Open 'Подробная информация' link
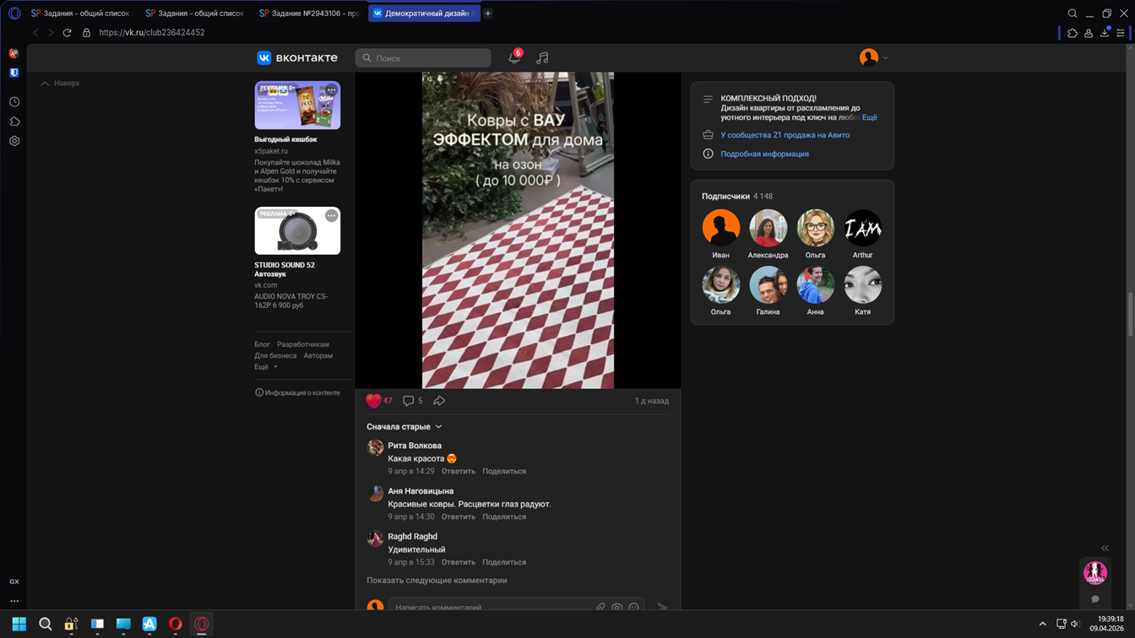Screen dimensions: 1135x638 point(764,154)
